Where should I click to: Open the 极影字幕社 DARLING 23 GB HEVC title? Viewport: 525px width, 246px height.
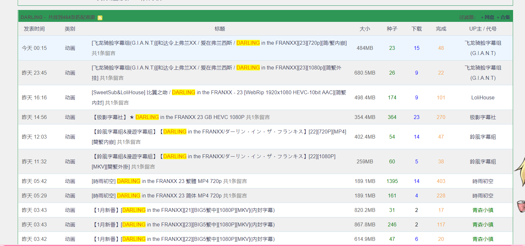pyautogui.click(x=168, y=117)
